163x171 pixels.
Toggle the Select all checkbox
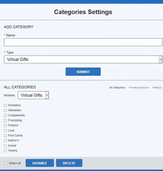click(x=6, y=163)
